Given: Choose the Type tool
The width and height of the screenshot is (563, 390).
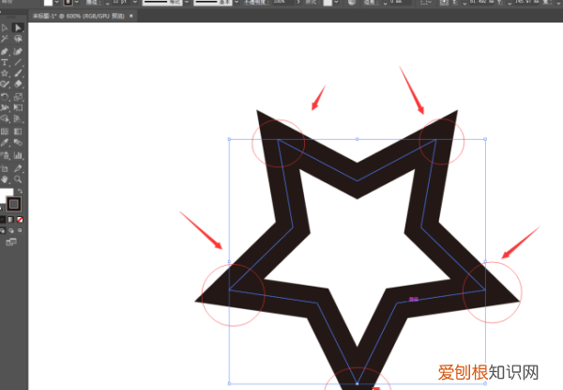Looking at the screenshot, I should point(6,62).
